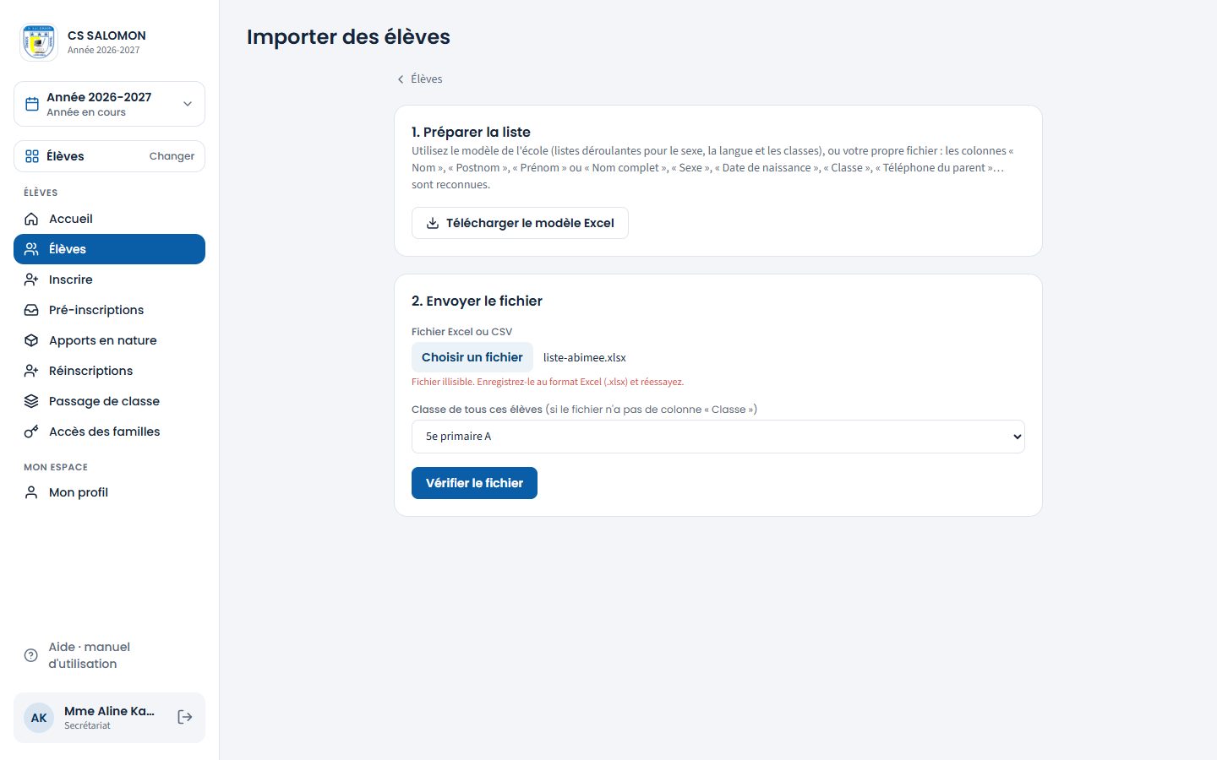Click the logout icon next to Mme Aline
The height and width of the screenshot is (760, 1217).
click(x=185, y=717)
